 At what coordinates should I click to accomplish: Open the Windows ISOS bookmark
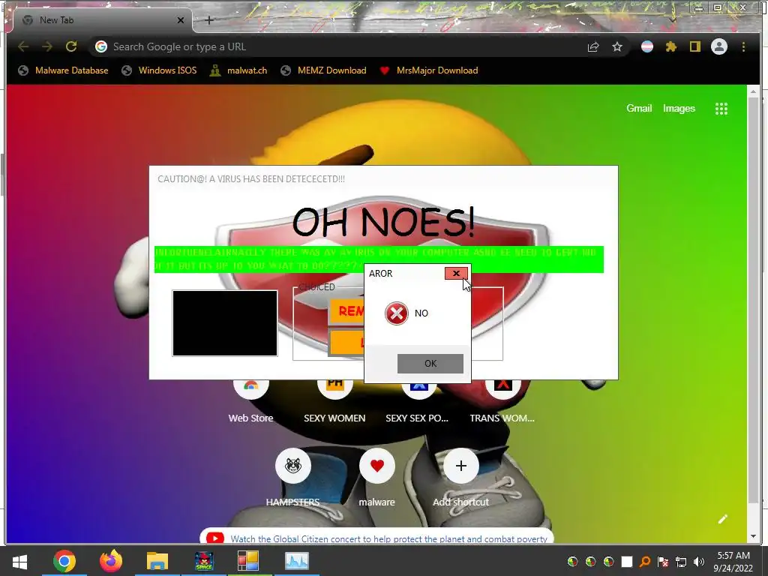coord(159,70)
